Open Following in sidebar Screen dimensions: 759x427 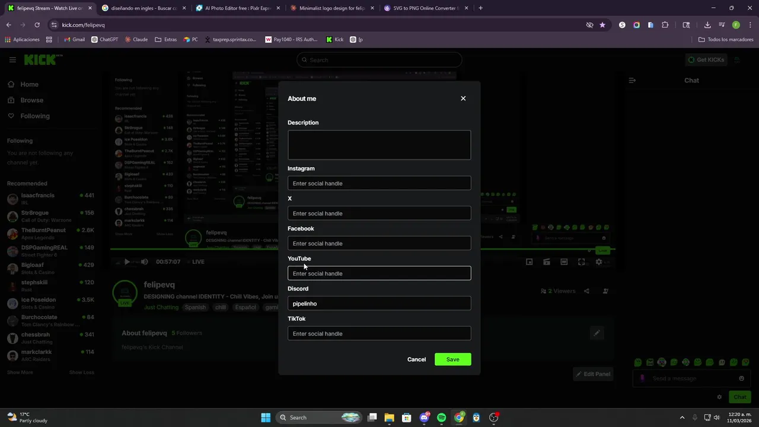point(28,116)
